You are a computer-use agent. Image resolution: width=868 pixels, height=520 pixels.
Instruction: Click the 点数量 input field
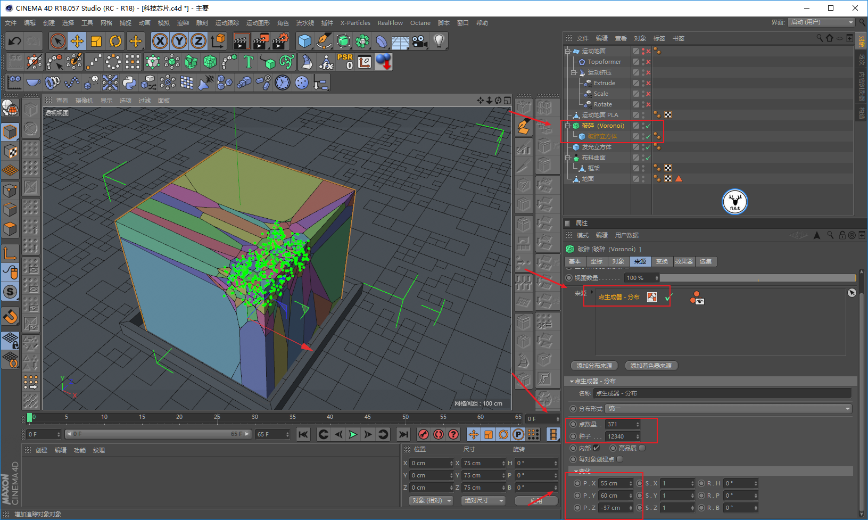coord(623,424)
